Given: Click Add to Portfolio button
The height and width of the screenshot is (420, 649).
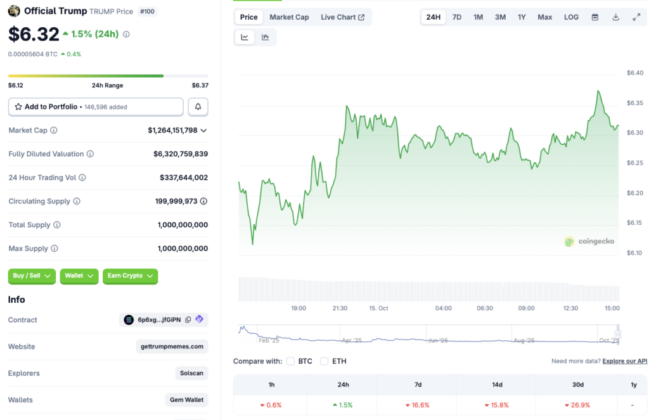Looking at the screenshot, I should [x=96, y=107].
